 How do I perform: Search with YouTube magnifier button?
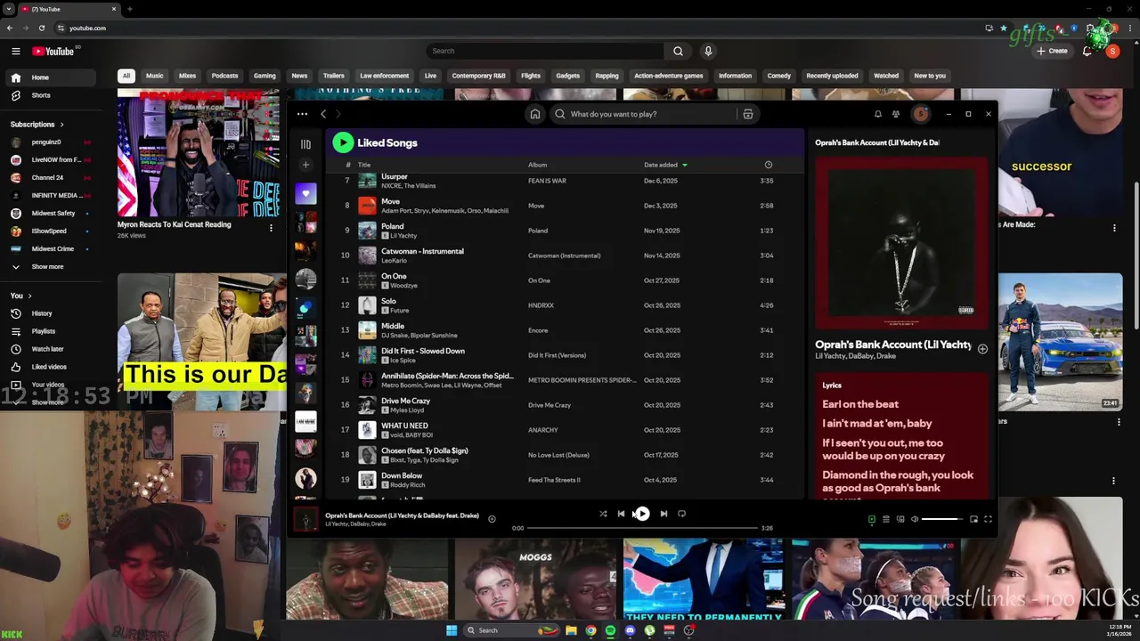[x=678, y=51]
